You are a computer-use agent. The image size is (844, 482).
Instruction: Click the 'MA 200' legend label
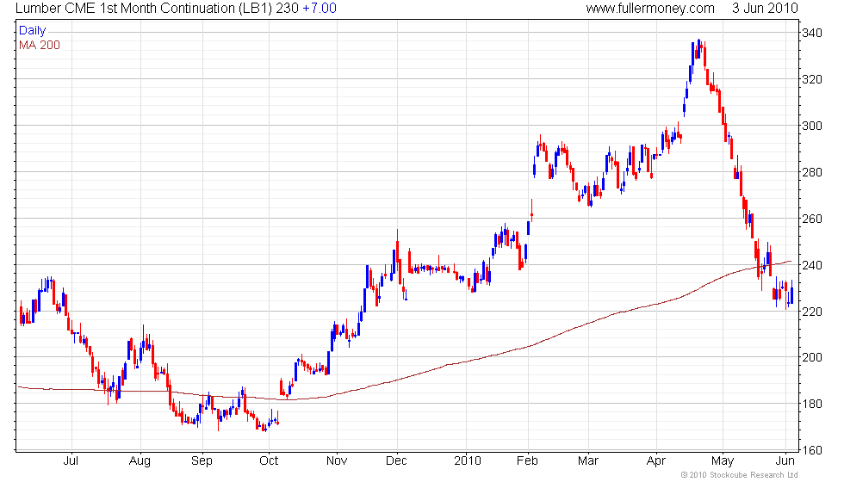click(40, 45)
